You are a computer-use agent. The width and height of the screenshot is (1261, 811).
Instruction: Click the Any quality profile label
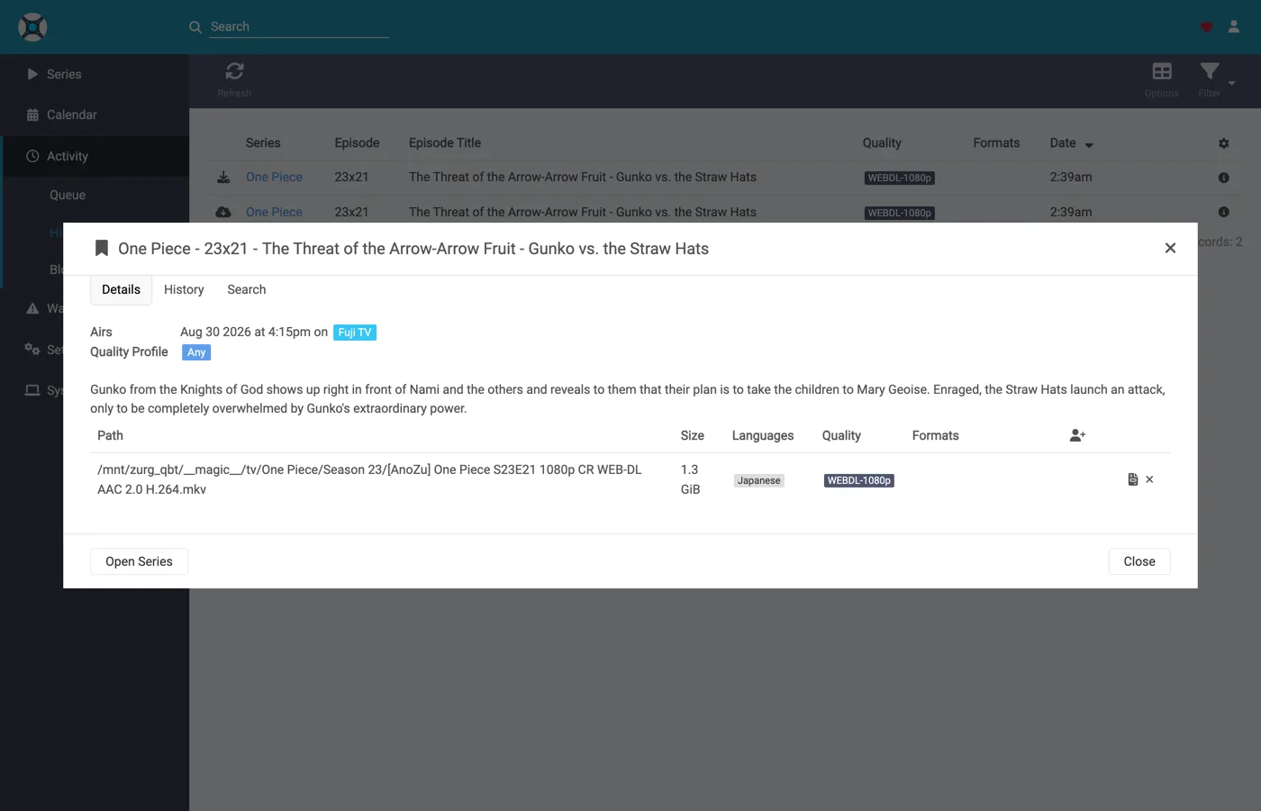[x=196, y=352]
